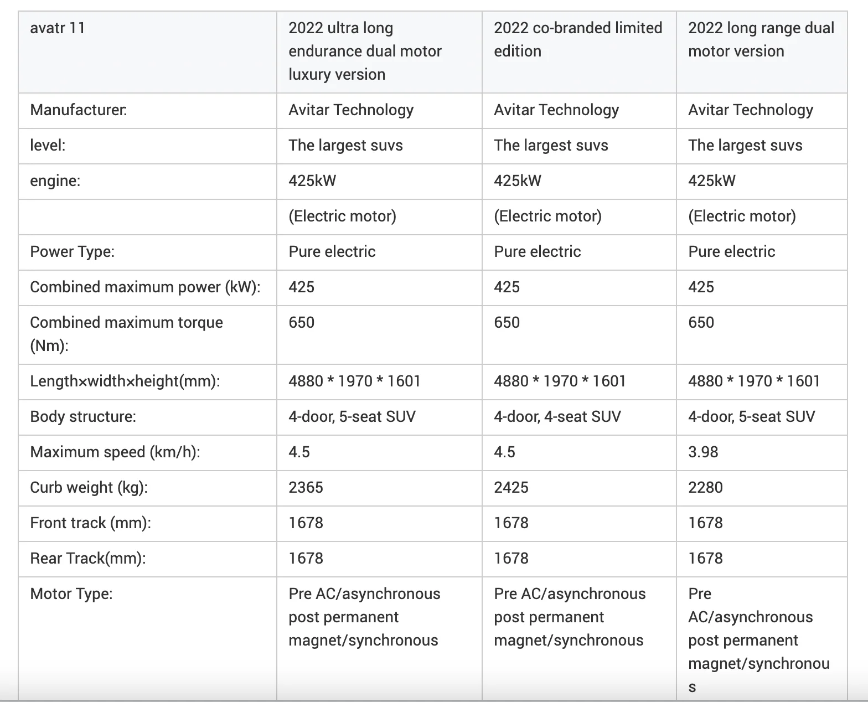Click the "engine:" row label
This screenshot has height=702, width=868.
tap(55, 180)
